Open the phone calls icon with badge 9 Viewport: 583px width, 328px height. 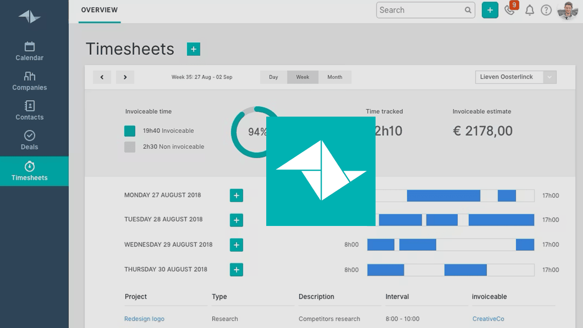[x=511, y=9]
